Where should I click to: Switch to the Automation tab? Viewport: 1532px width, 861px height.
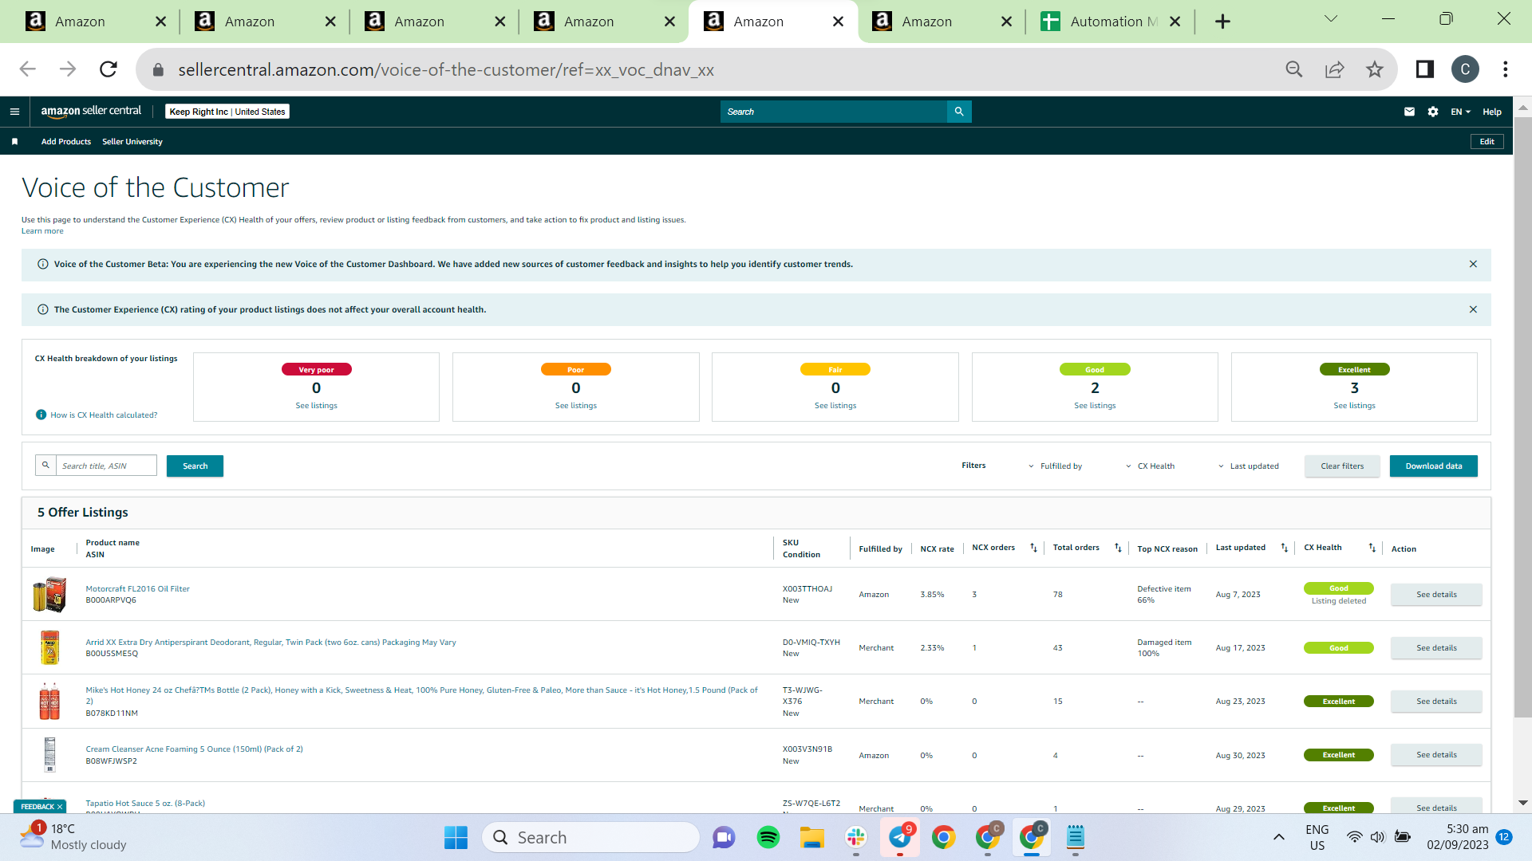pos(1111,22)
